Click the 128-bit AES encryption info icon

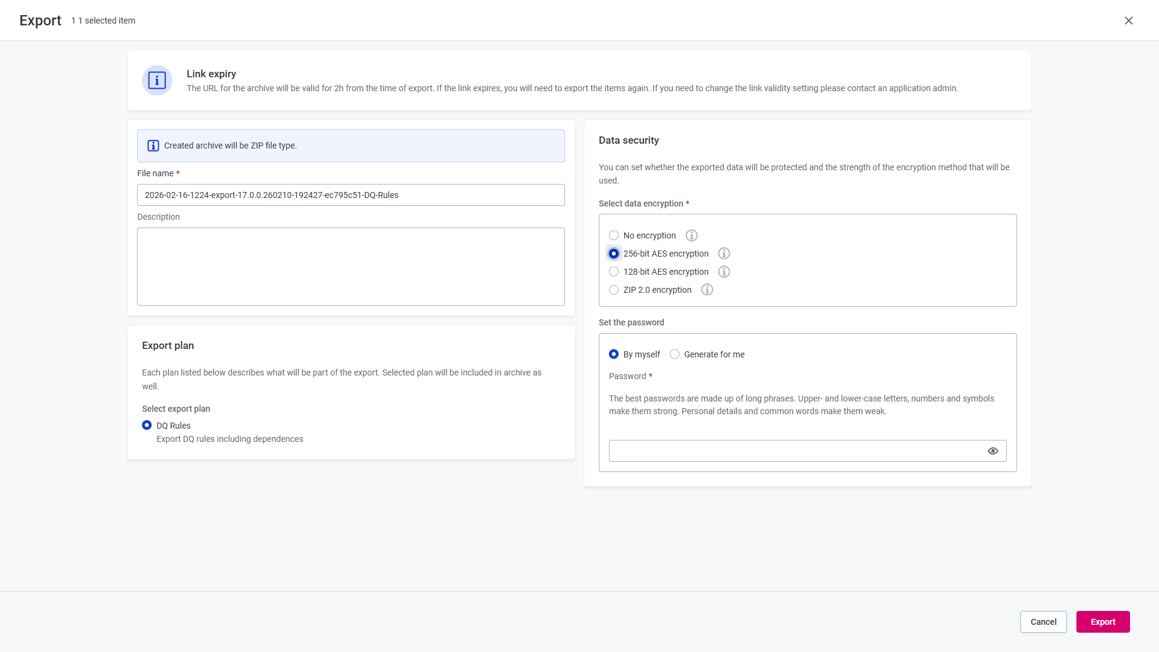coord(724,272)
